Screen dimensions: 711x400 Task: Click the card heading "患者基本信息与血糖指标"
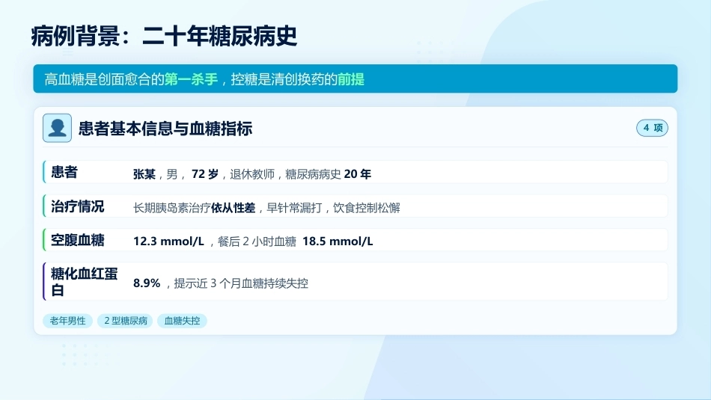pyautogui.click(x=165, y=129)
